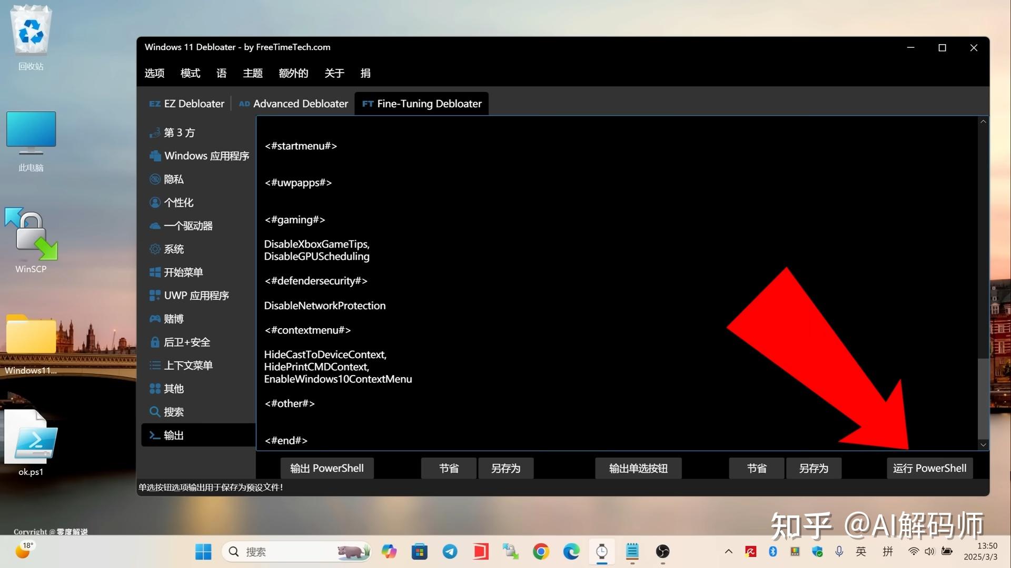Click the 运行 PowerShell button
This screenshot has width=1011, height=568.
[x=930, y=468]
